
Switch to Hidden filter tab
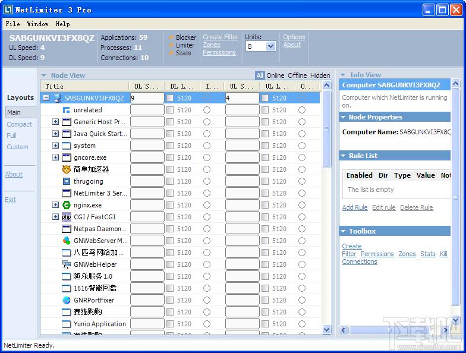tap(320, 75)
